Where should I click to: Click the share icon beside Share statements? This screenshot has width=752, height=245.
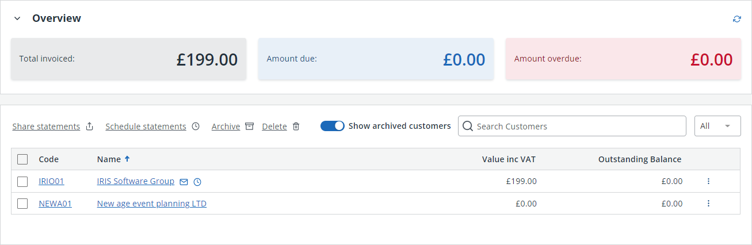pyautogui.click(x=89, y=127)
